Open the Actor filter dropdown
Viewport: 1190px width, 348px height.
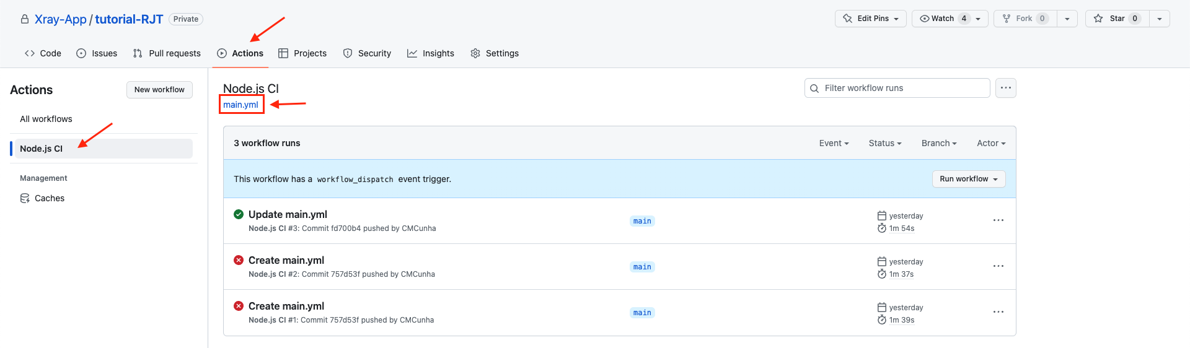tap(991, 143)
